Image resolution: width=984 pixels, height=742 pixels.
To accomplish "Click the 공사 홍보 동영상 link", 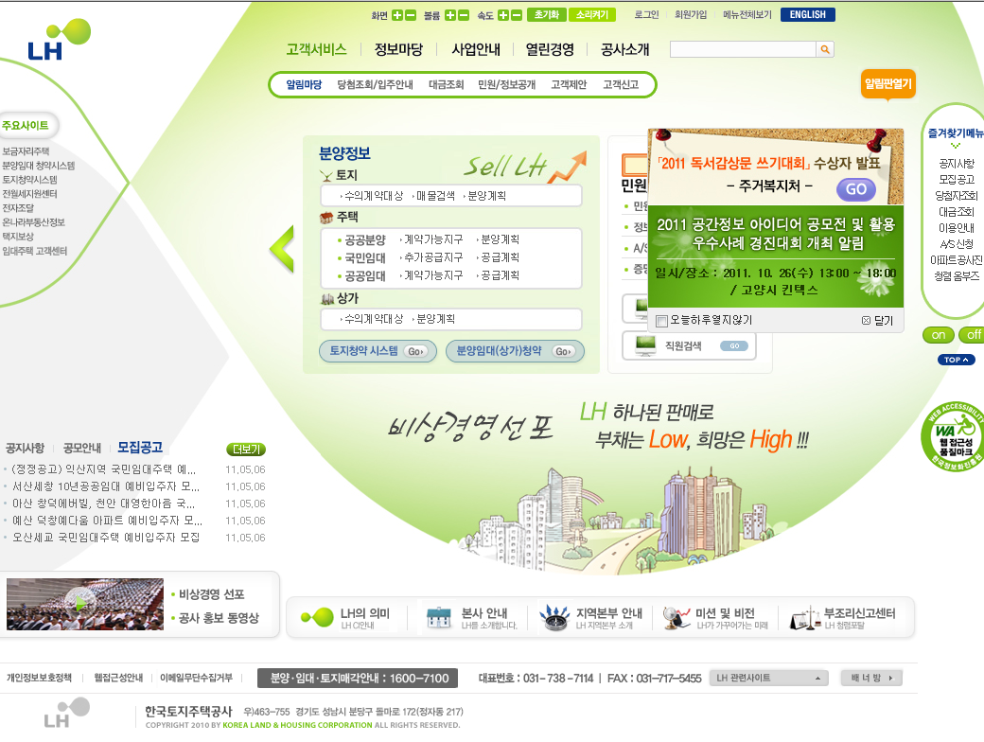I will point(219,618).
